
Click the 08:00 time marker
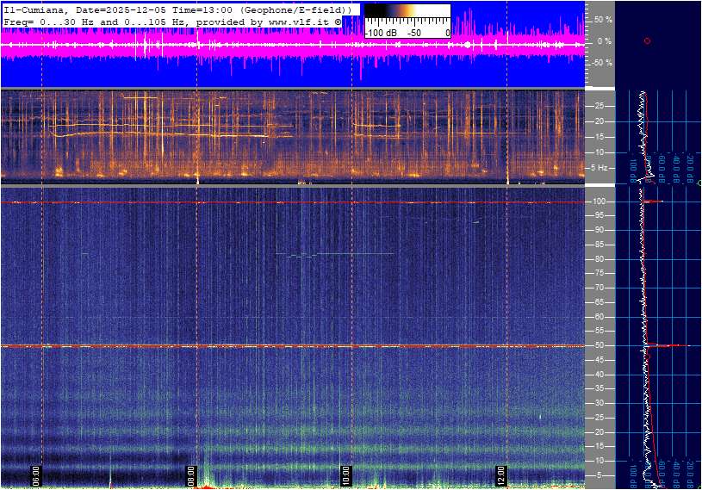[x=191, y=475]
